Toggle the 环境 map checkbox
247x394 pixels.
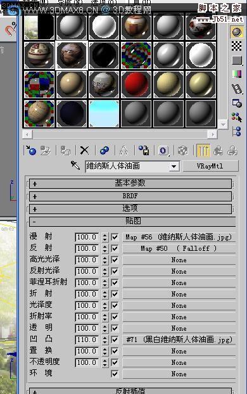pyautogui.click(x=115, y=374)
